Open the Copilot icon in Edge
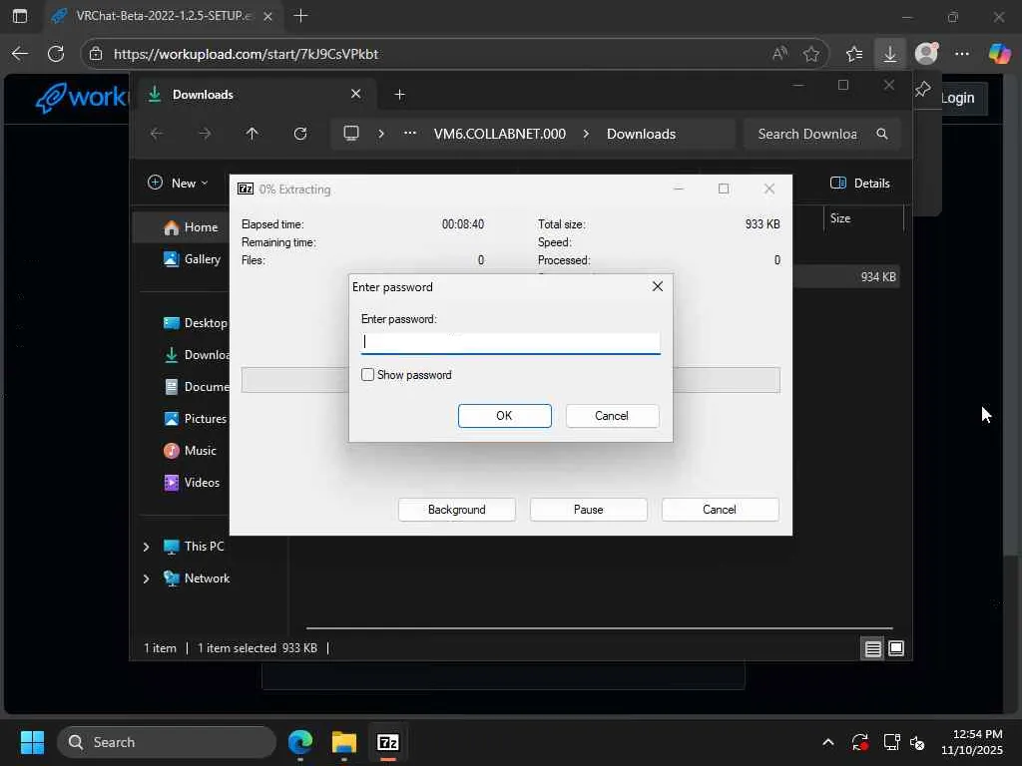The height and width of the screenshot is (766, 1022). point(999,54)
